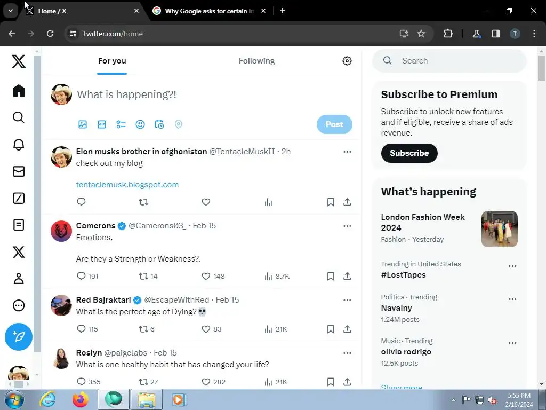The image size is (546, 410).
Task: Click muted volume icon in system tray
Action: coord(492,400)
